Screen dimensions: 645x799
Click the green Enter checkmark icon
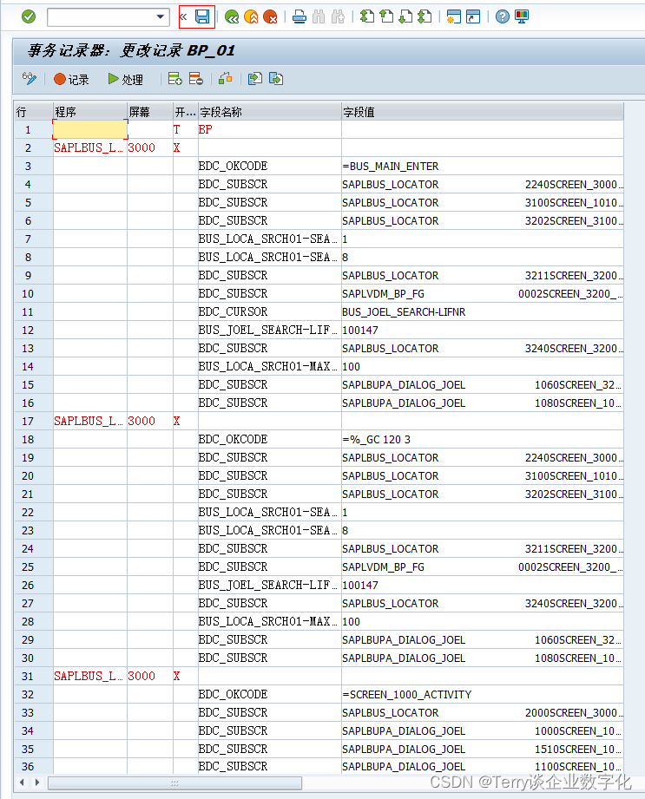29,16
